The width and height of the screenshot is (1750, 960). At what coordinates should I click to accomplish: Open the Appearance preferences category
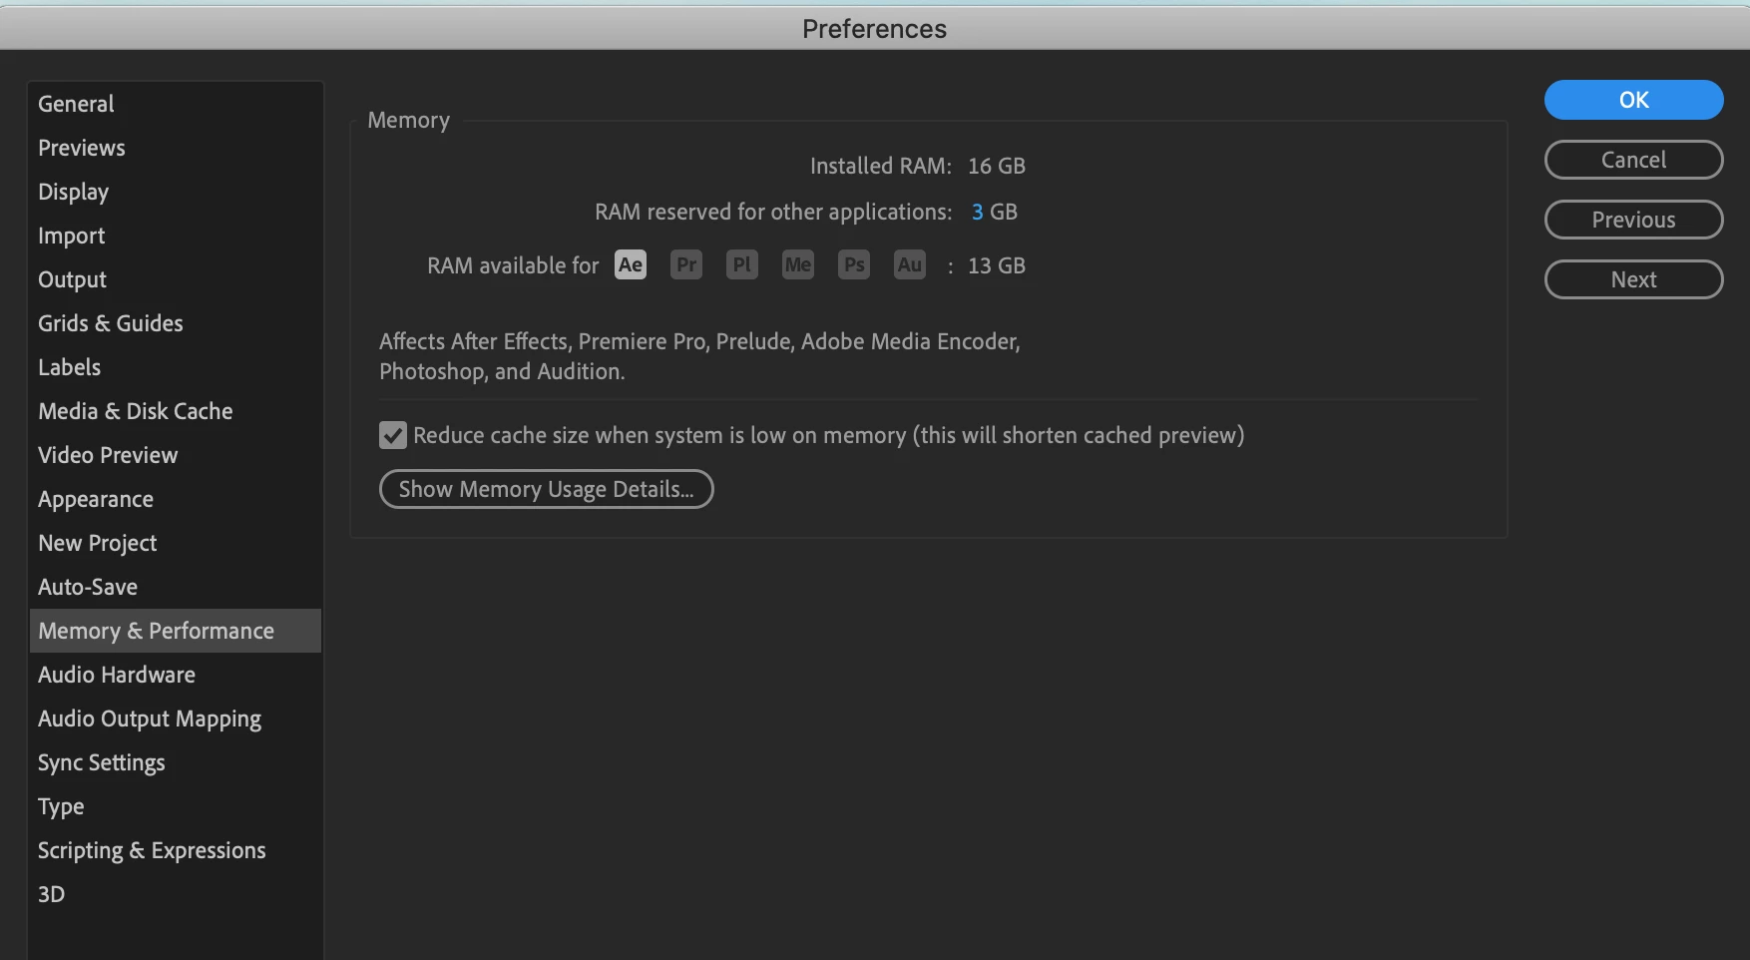coord(176,499)
